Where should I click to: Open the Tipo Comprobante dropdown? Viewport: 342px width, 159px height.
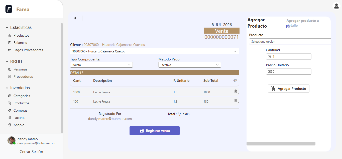(x=101, y=65)
